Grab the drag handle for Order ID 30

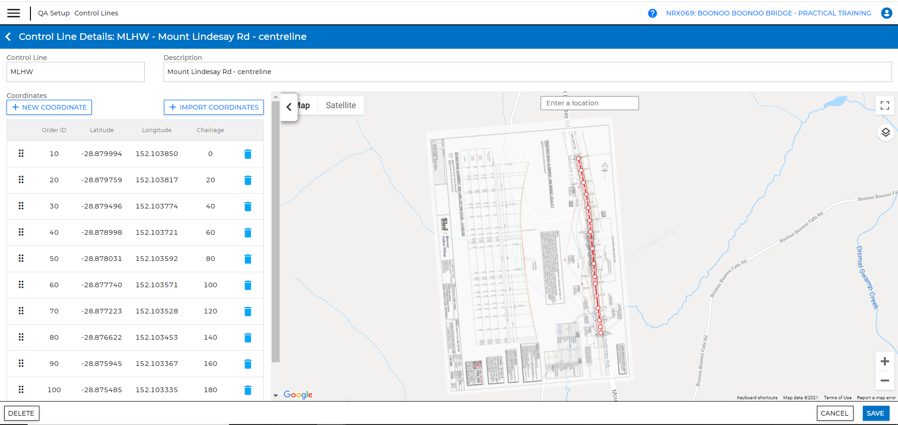pyautogui.click(x=21, y=206)
